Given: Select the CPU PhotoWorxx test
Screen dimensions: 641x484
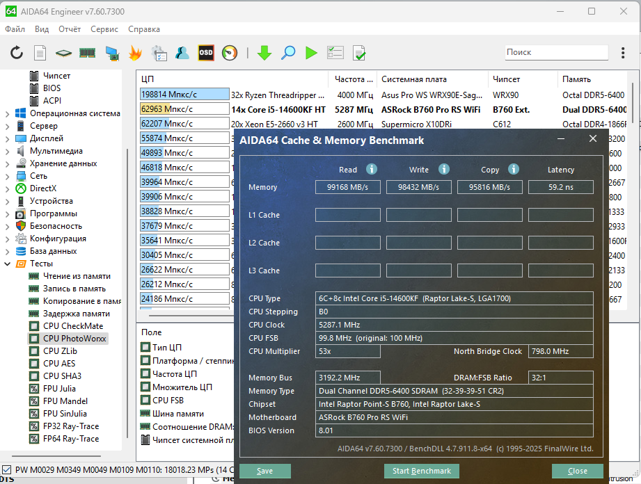Looking at the screenshot, I should pyautogui.click(x=68, y=339).
